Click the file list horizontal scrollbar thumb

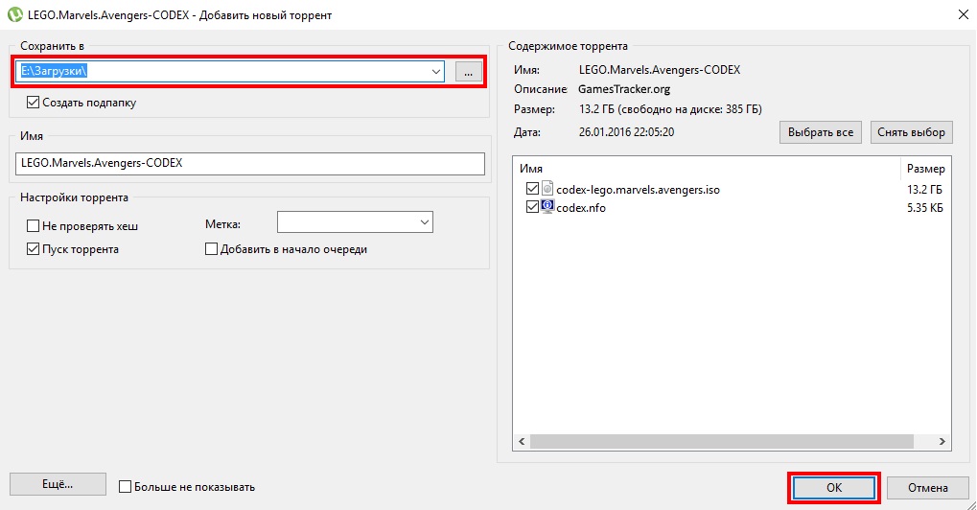(722, 442)
